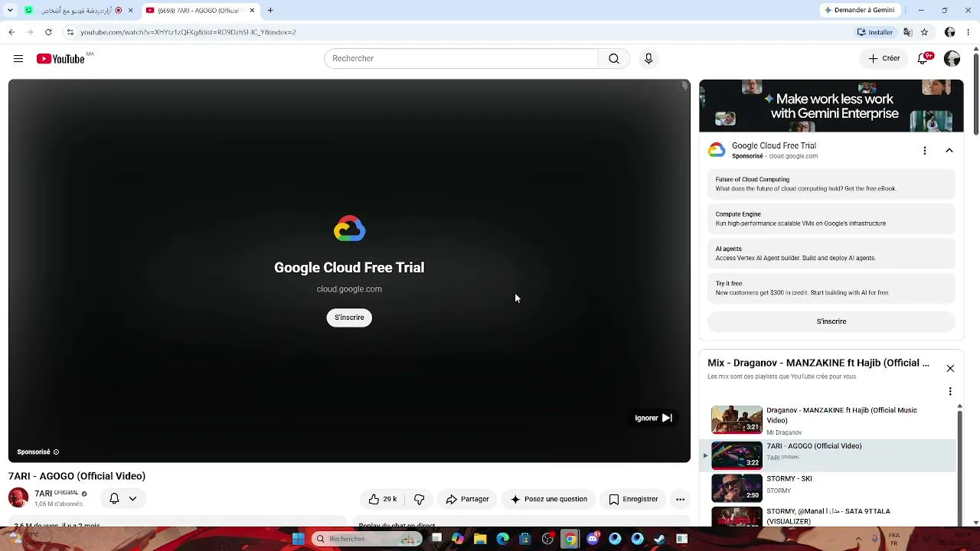Open Discord from the taskbar
The width and height of the screenshot is (980, 551).
coord(593,539)
